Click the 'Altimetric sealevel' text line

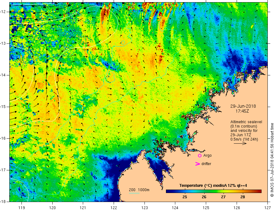[x=246, y=122]
